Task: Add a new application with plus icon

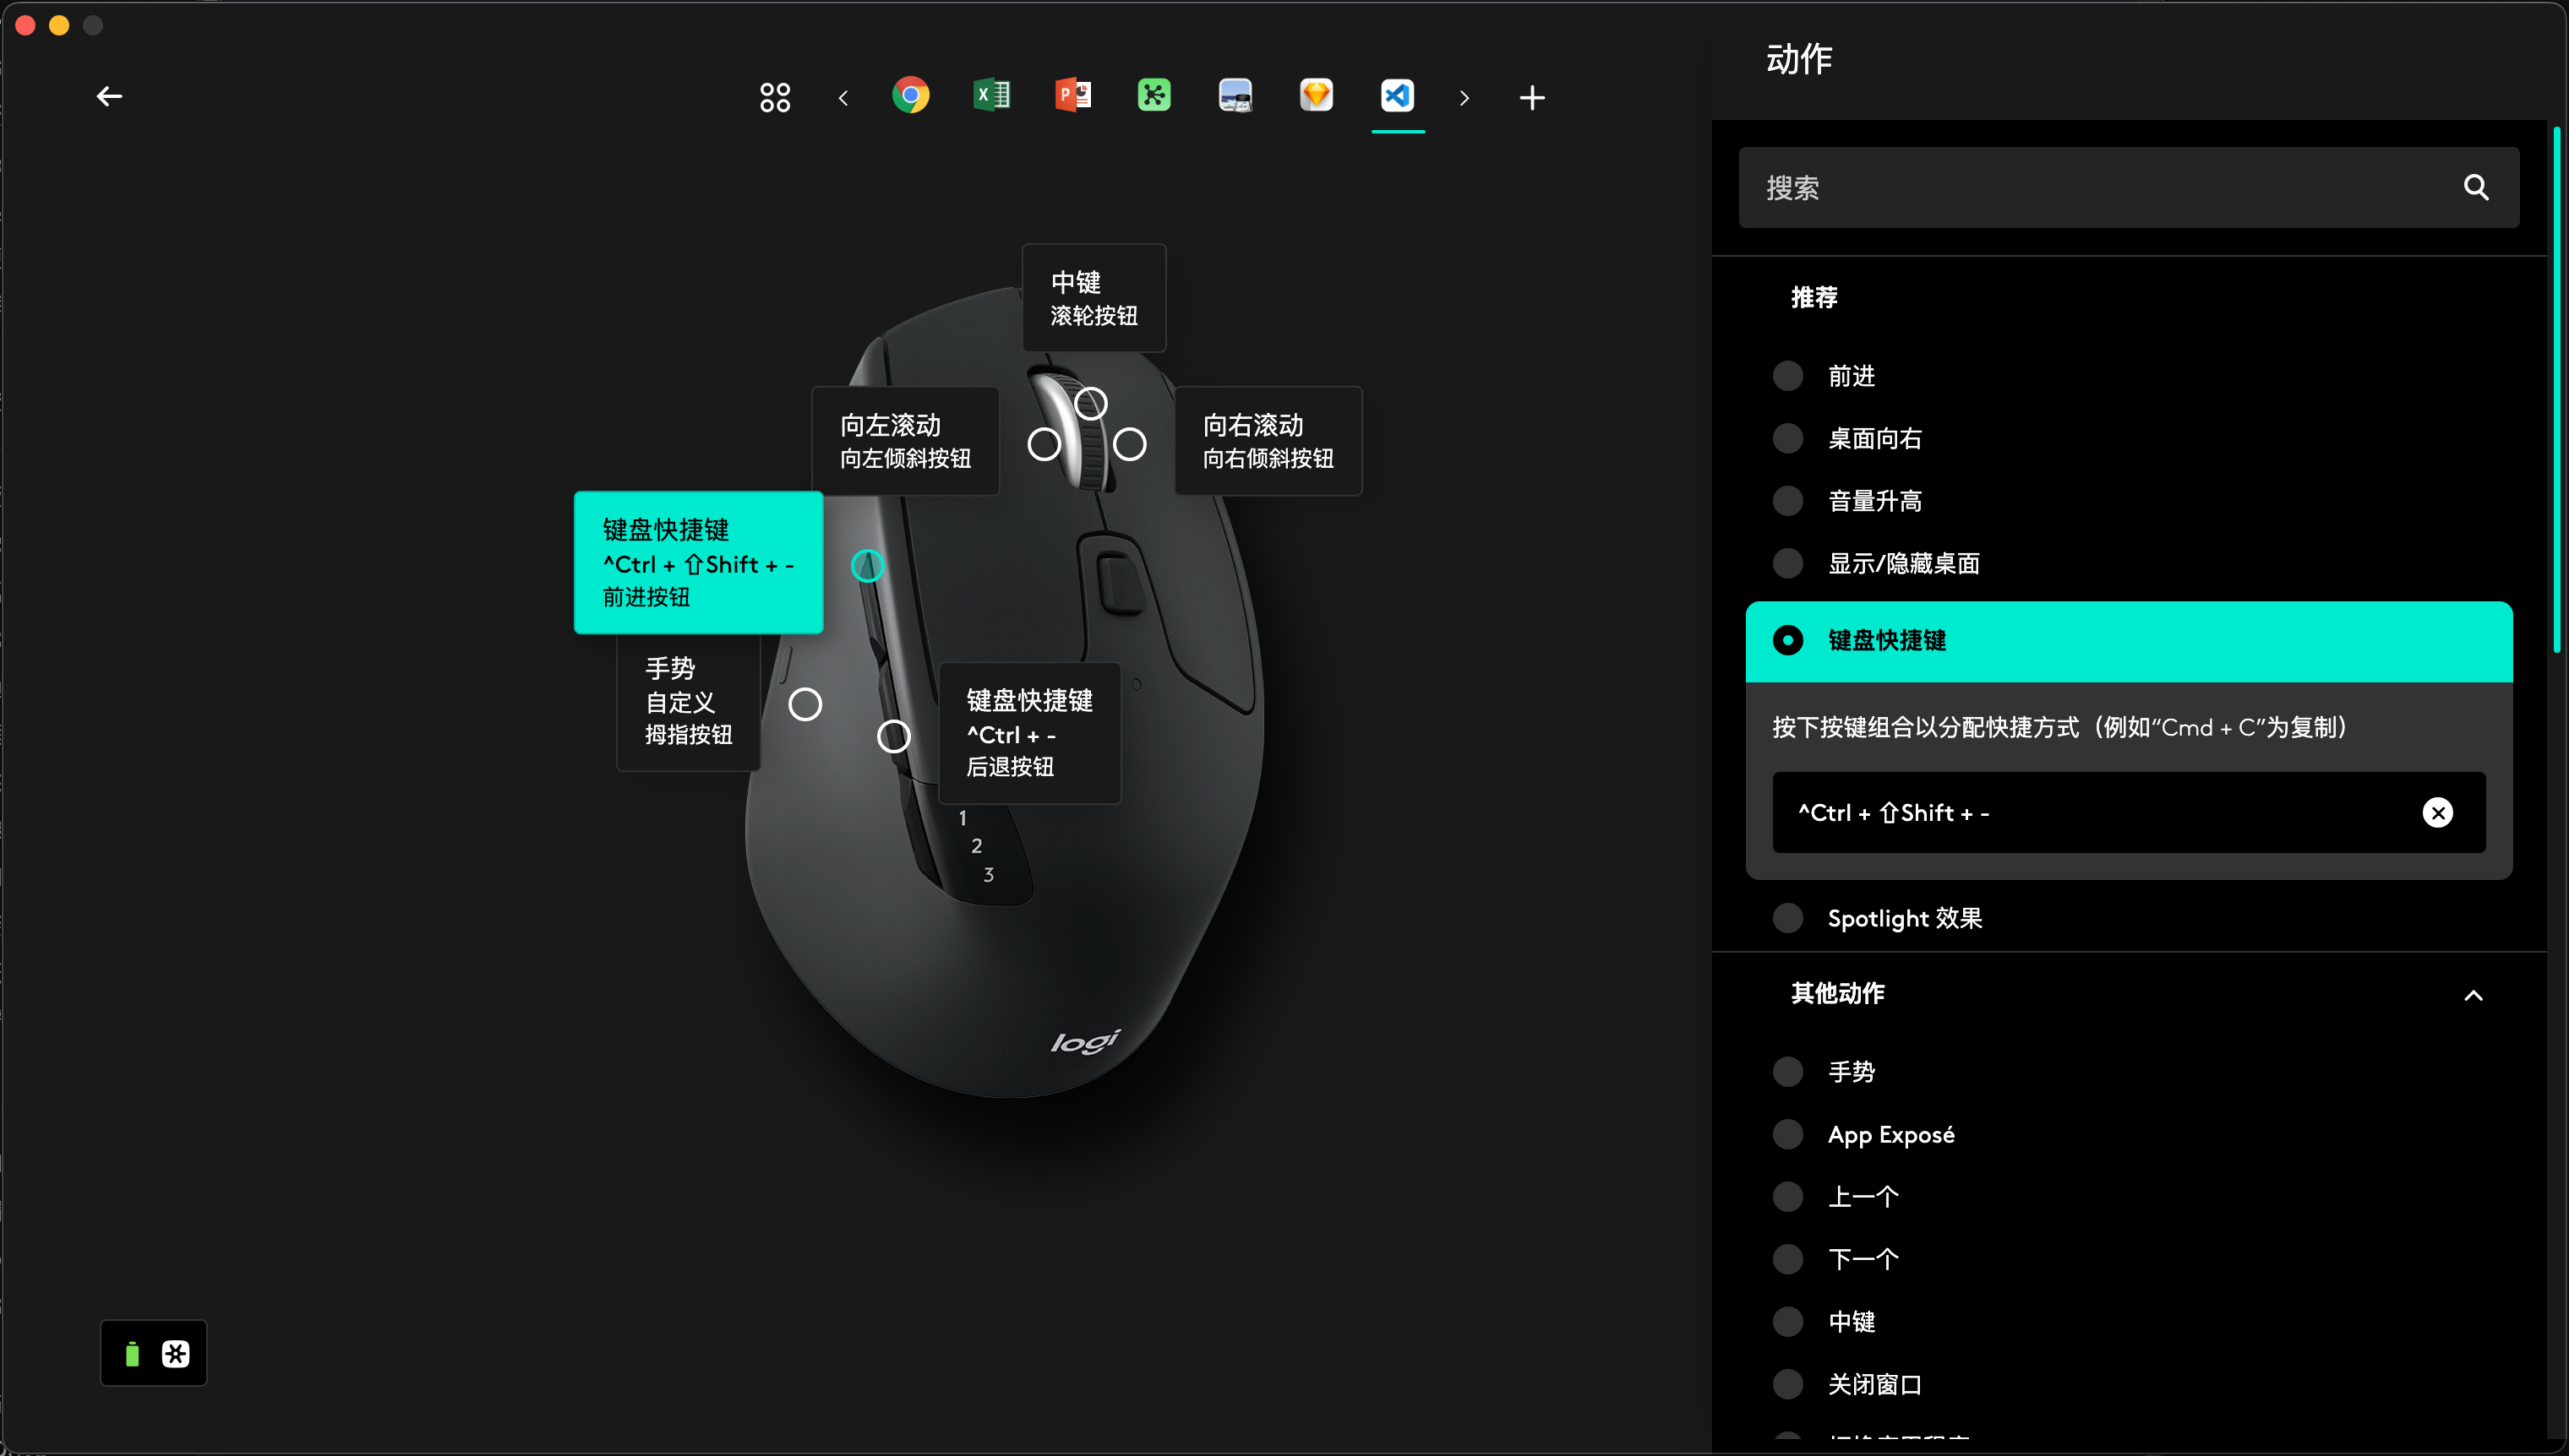Action: (1531, 98)
